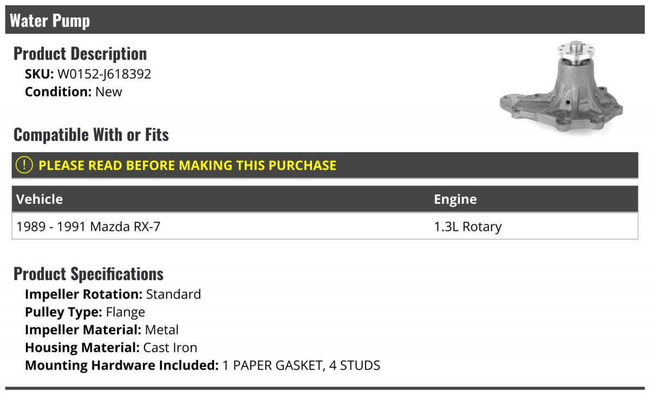Click the Housing Material: Cast Iron line

coord(111,347)
